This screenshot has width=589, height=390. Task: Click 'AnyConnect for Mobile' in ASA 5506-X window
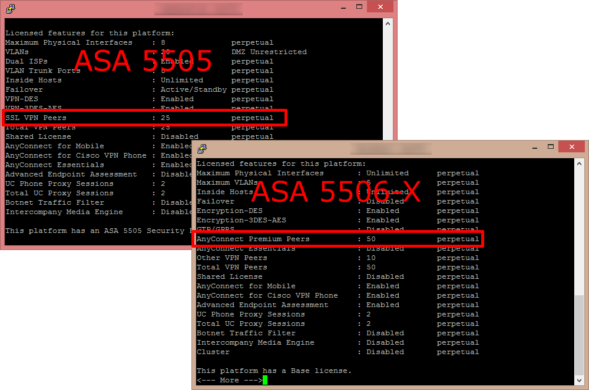click(x=246, y=286)
